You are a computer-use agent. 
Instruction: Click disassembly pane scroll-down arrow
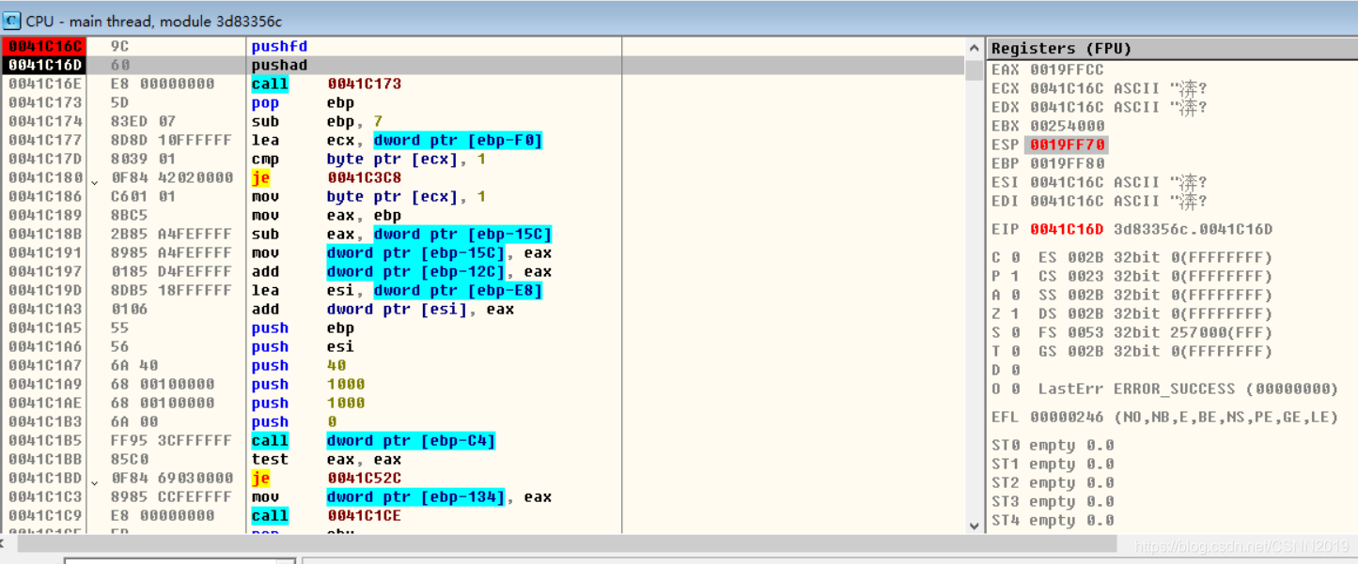(x=975, y=526)
